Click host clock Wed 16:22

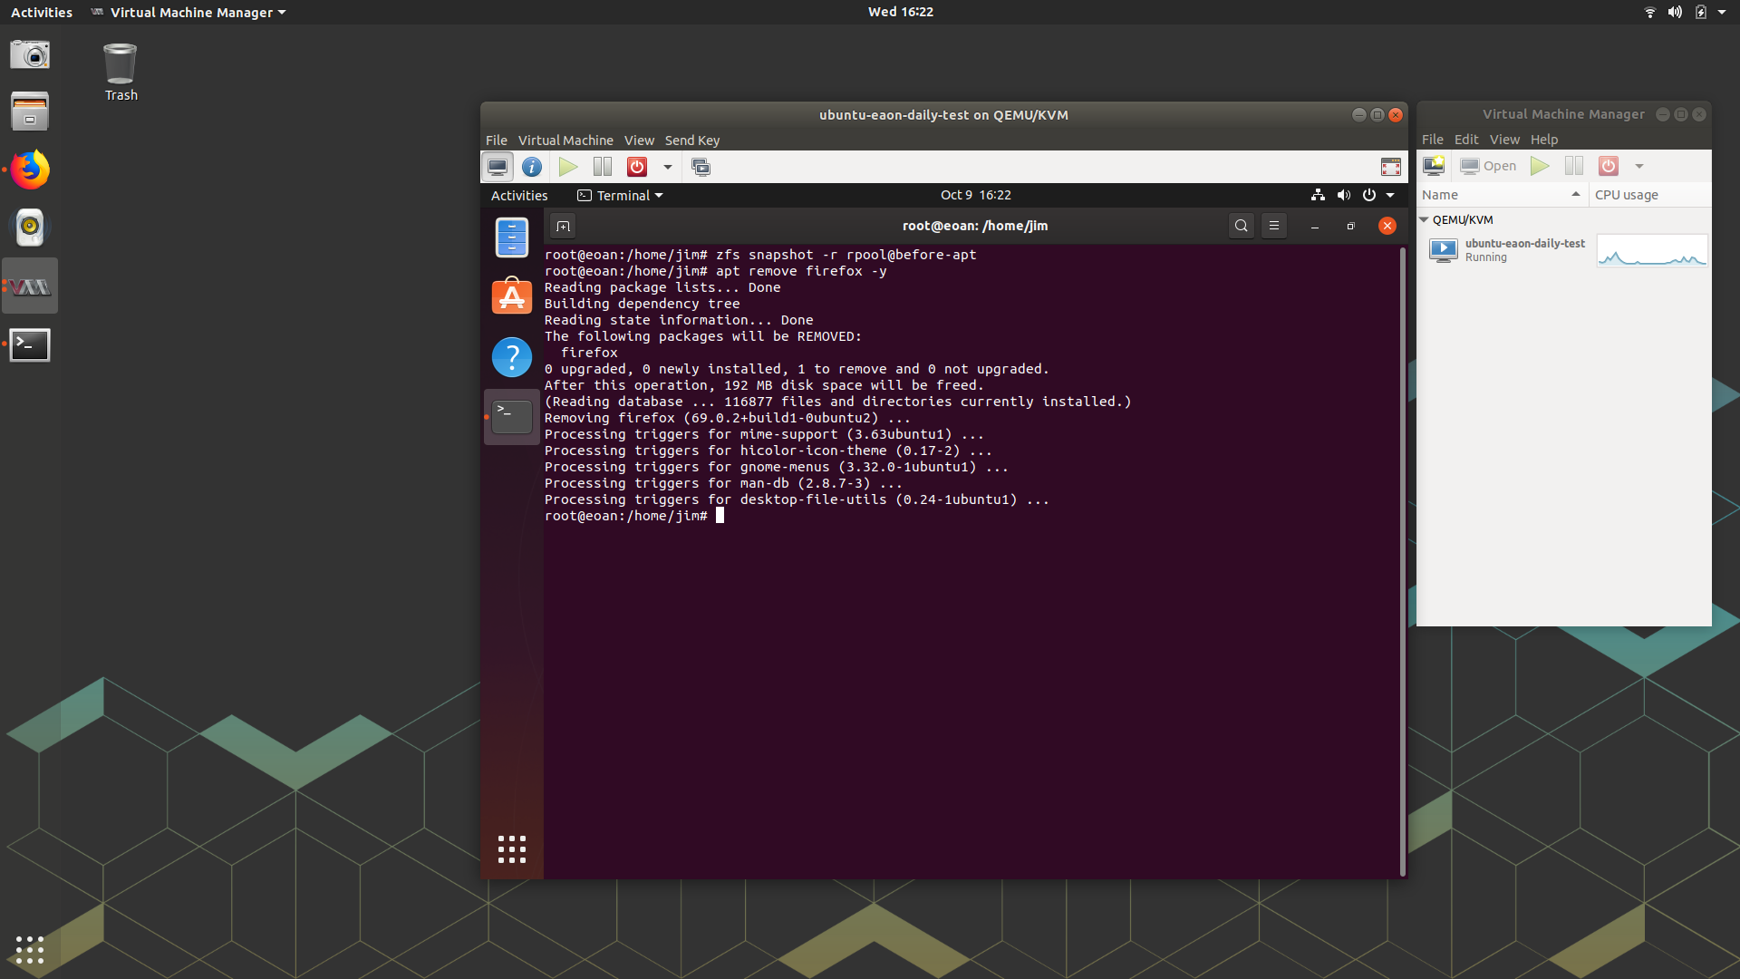tap(900, 12)
